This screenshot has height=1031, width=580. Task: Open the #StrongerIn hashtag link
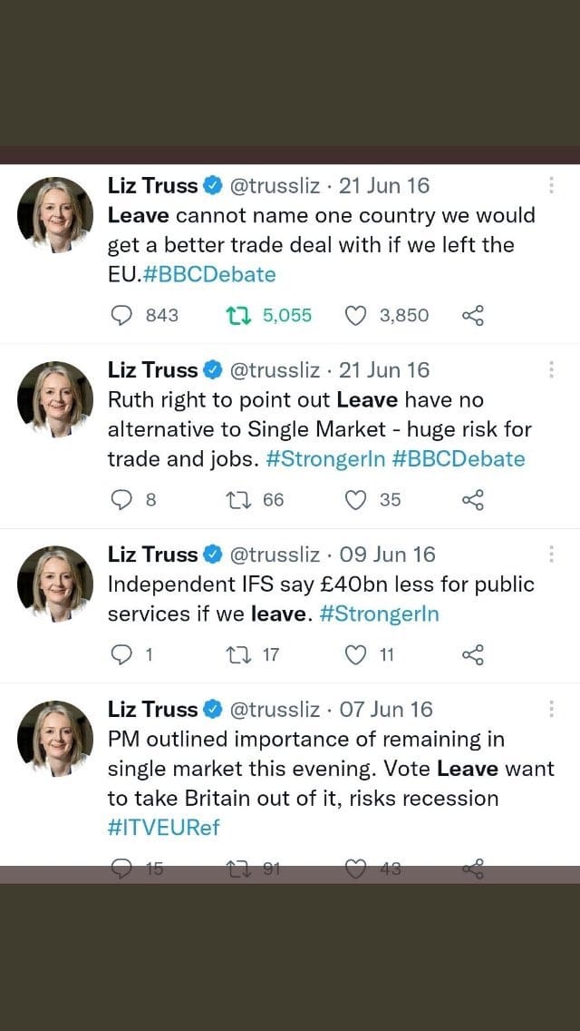pos(380,614)
